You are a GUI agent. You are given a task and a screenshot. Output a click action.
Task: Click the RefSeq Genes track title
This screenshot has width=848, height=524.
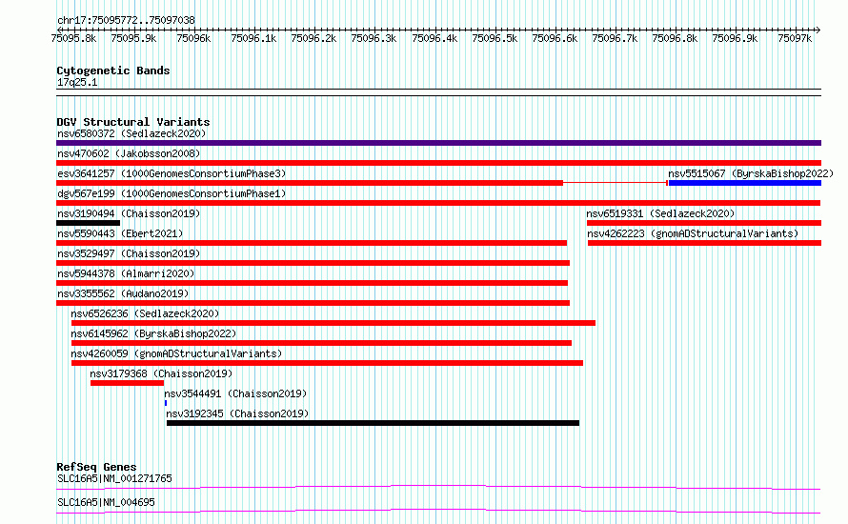tap(96, 467)
